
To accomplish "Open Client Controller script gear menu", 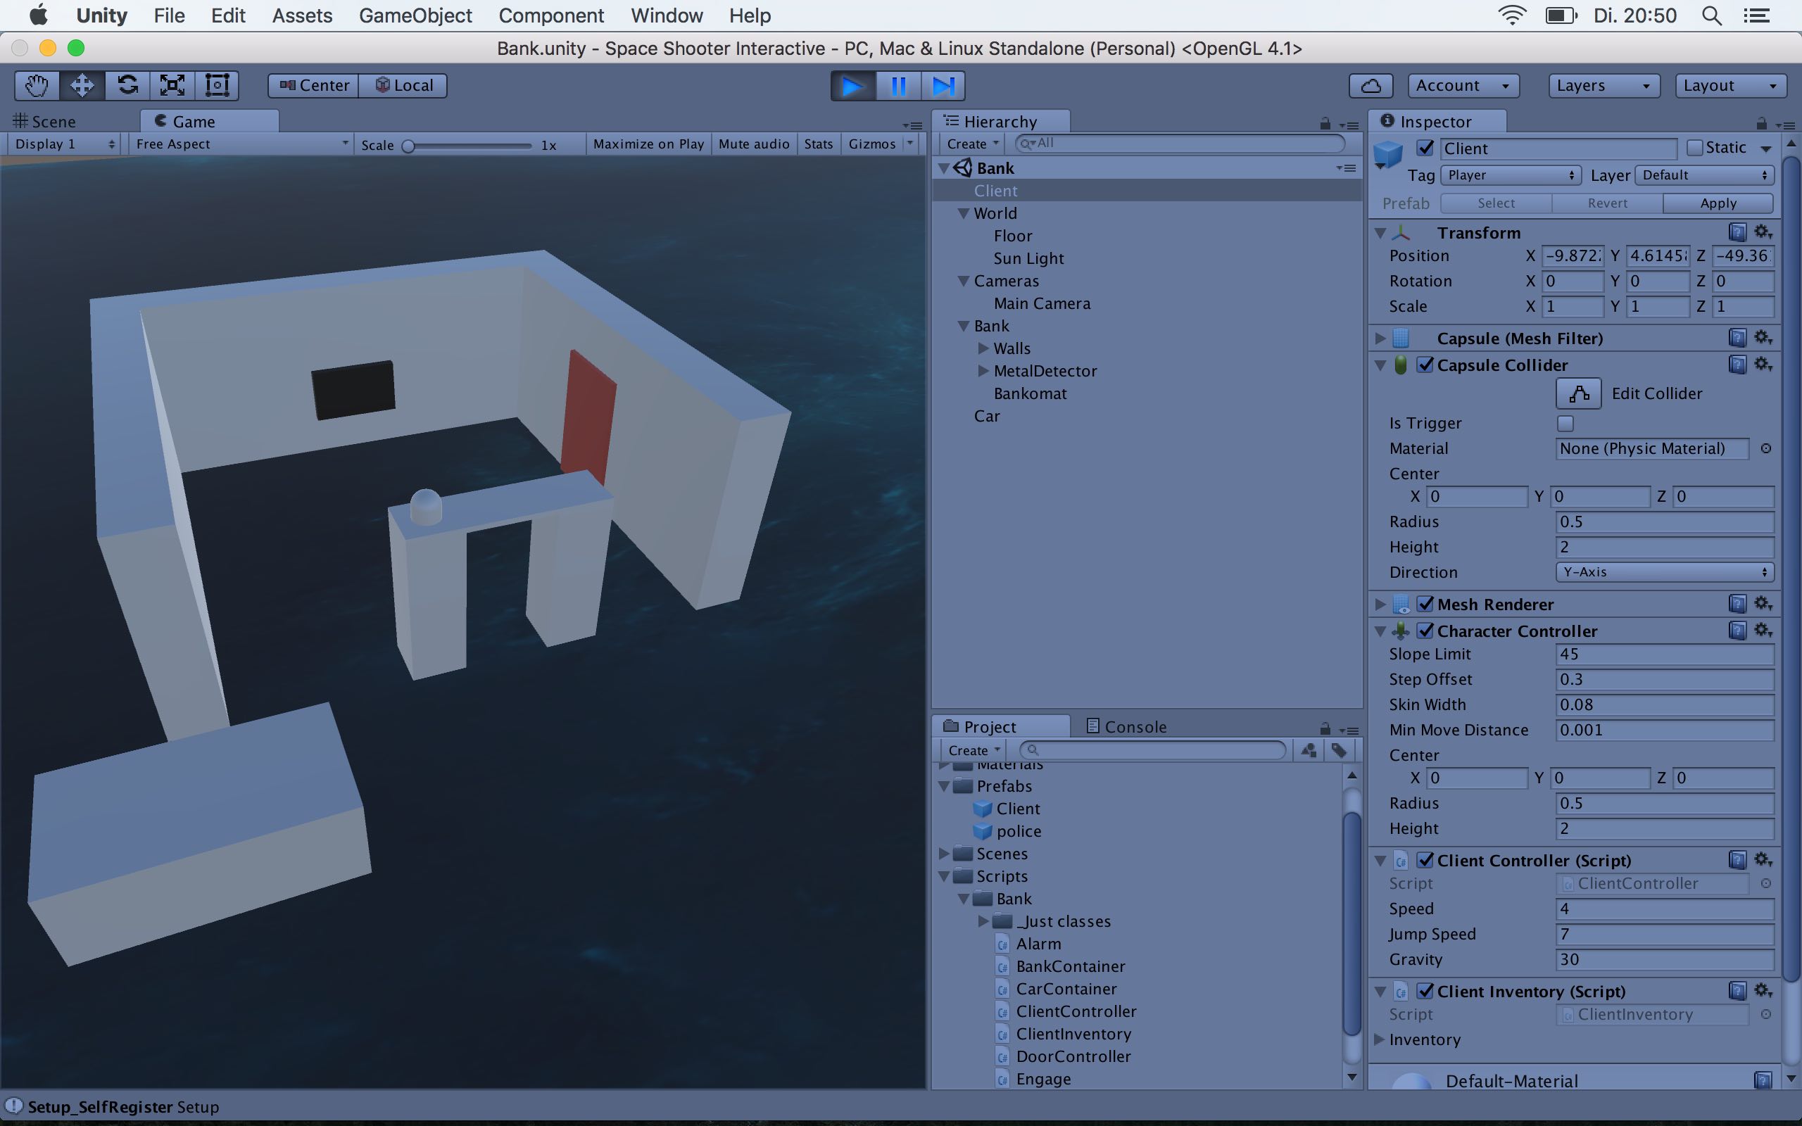I will [x=1763, y=859].
